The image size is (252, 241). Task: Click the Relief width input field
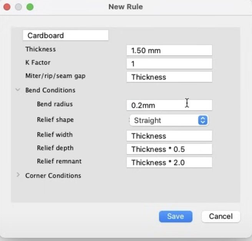pos(169,136)
